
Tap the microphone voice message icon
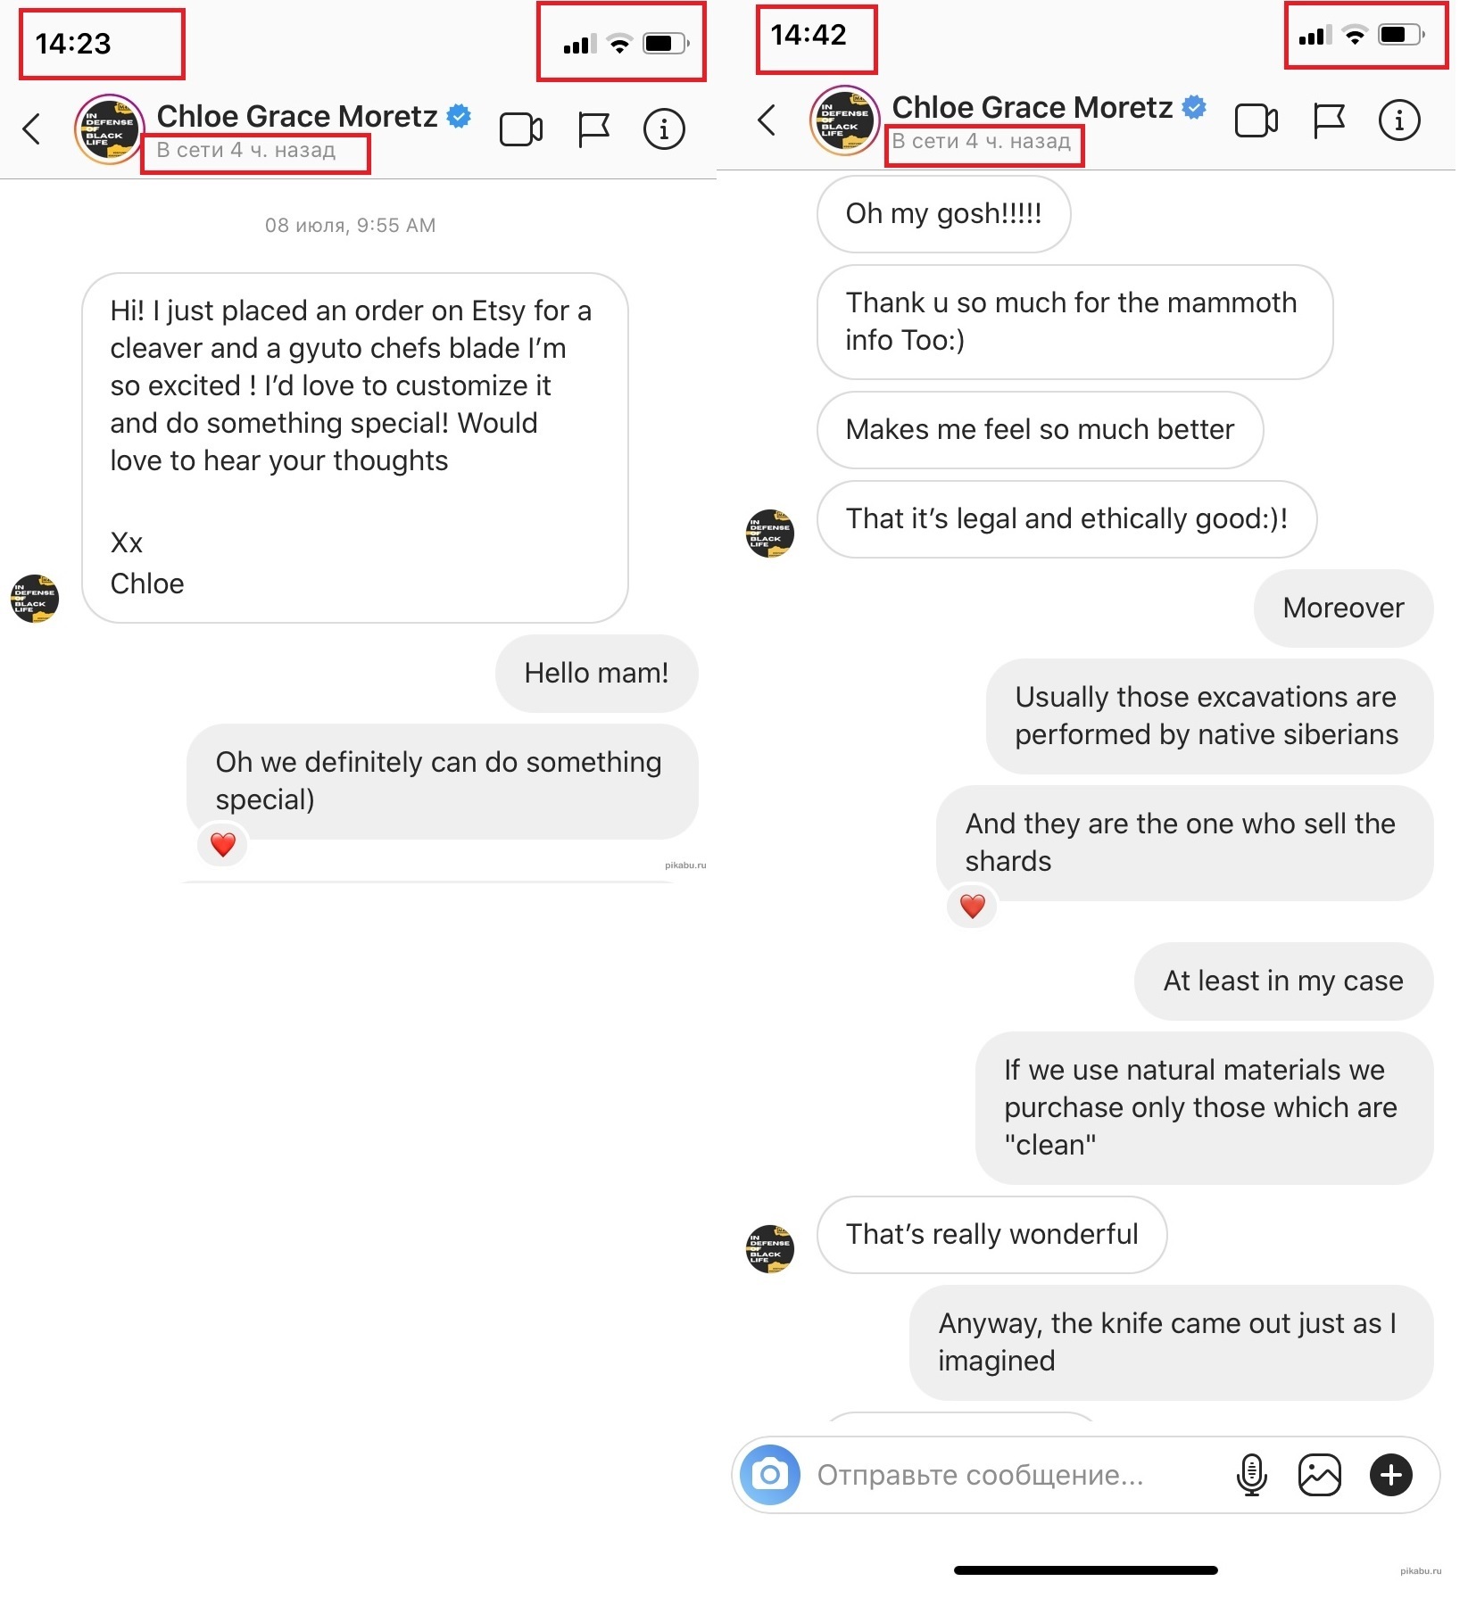[1251, 1474]
